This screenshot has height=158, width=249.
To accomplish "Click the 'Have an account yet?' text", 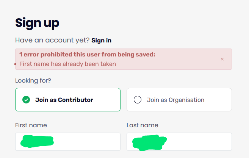I will (x=52, y=40).
